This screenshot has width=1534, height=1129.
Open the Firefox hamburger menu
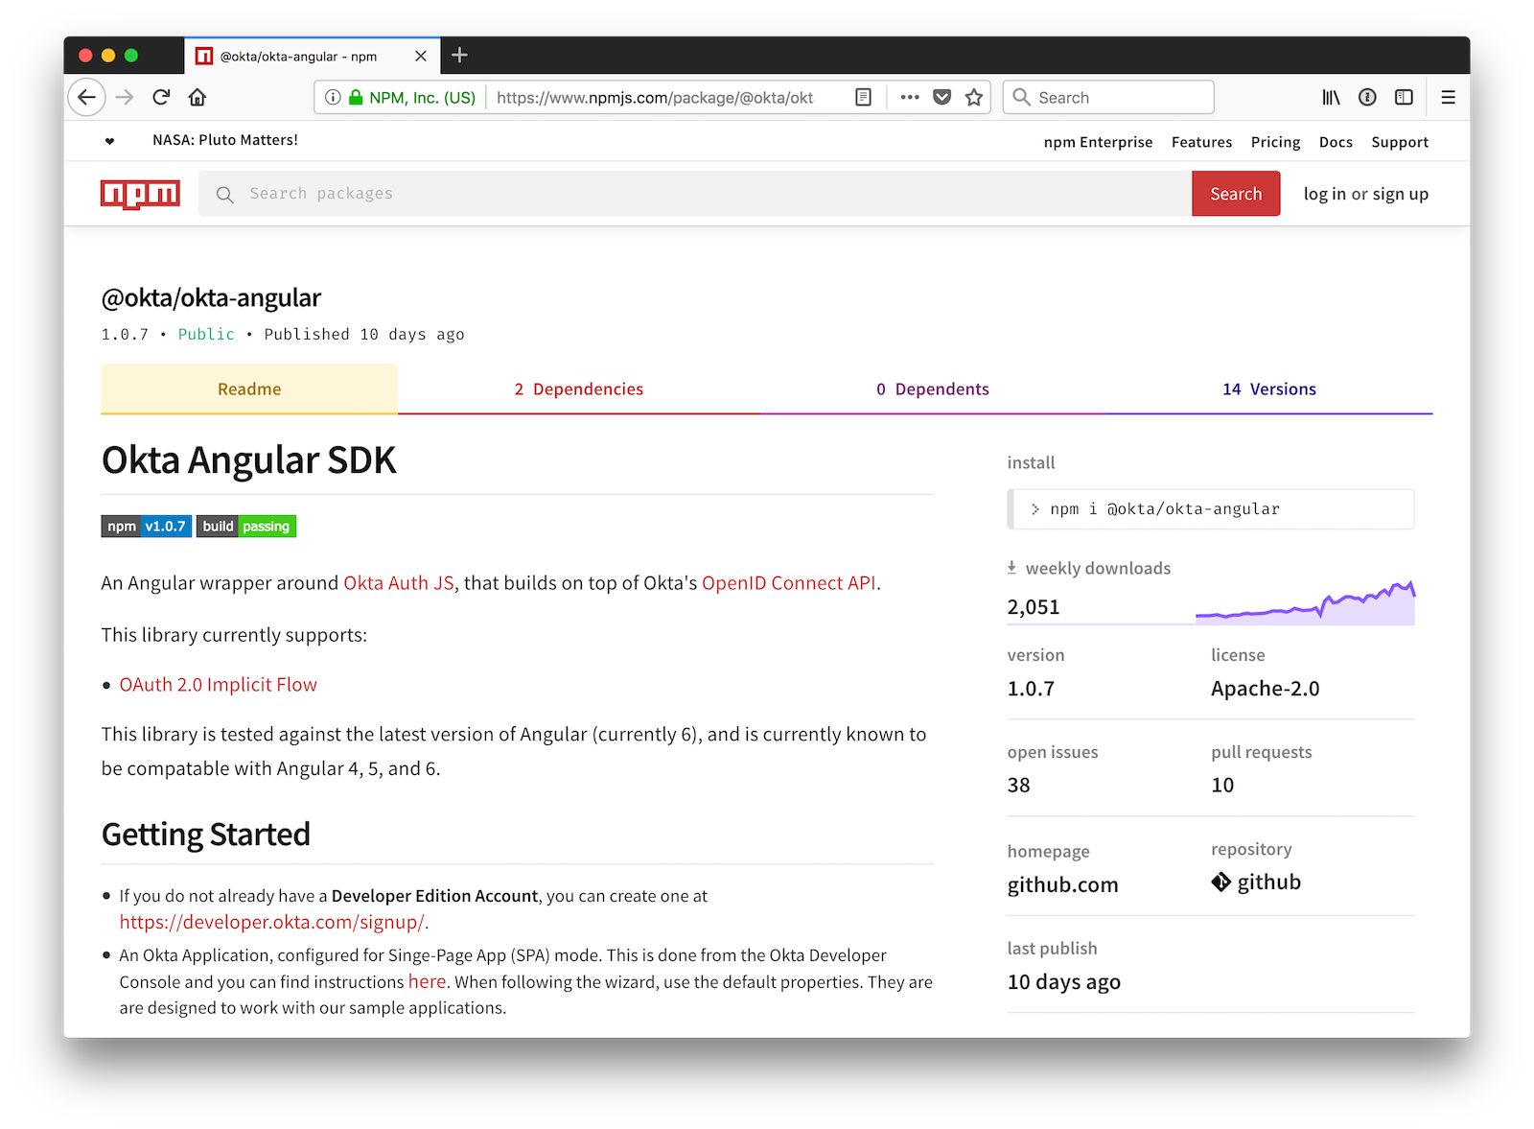(1448, 97)
